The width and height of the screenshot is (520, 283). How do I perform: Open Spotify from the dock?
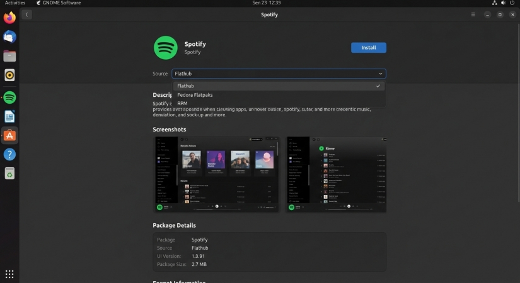point(9,97)
